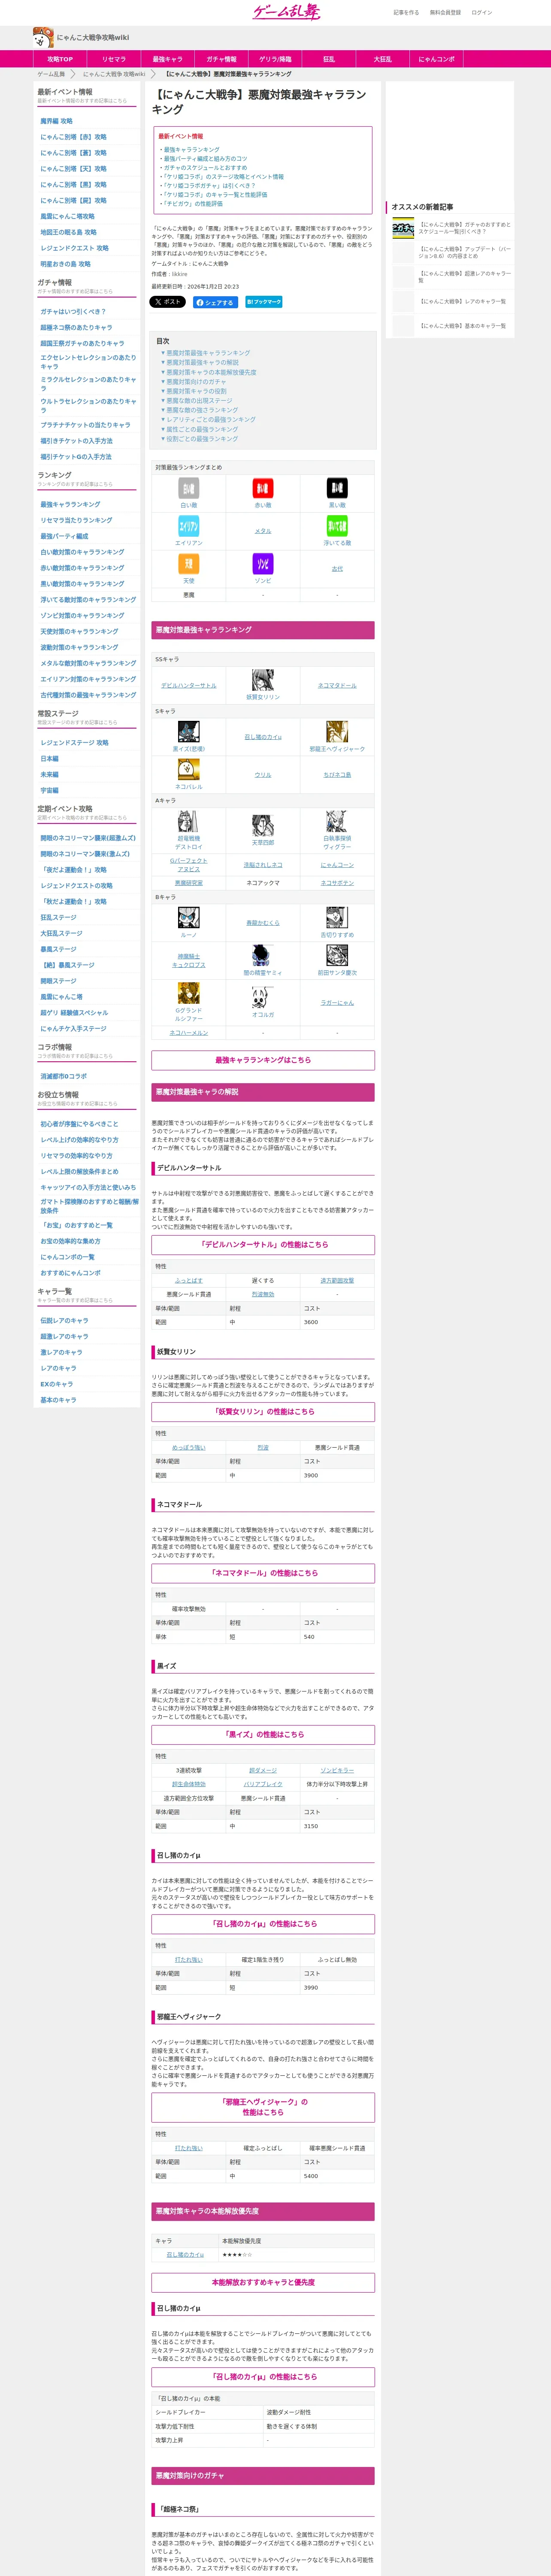This screenshot has width=551, height=2576.
Task: Open the 天使 orange enemy icon
Action: (x=189, y=564)
